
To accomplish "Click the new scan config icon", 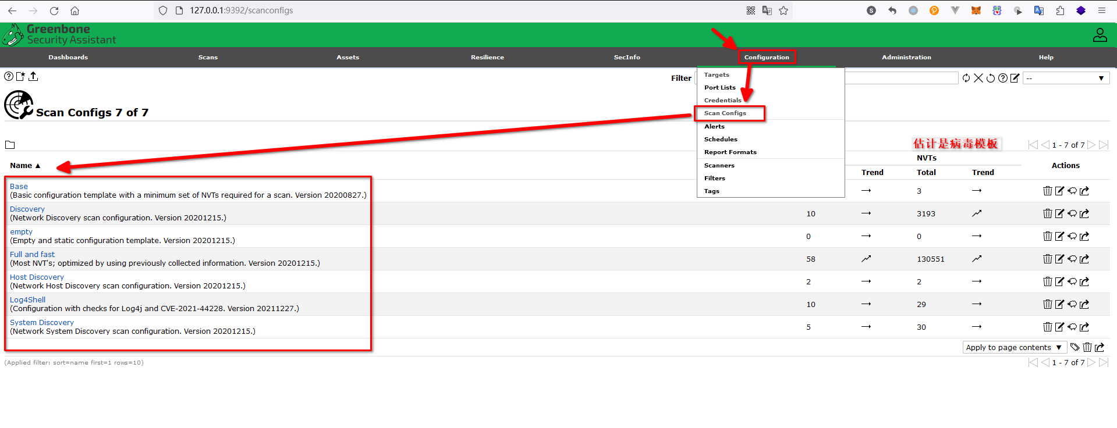I will click(x=21, y=77).
